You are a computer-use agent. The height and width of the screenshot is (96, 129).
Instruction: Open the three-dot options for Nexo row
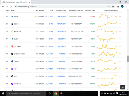click(120, 16)
